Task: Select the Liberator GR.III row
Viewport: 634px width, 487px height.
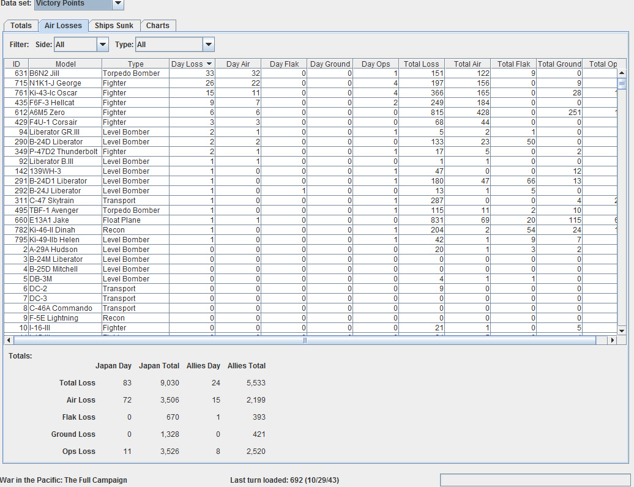Action: click(310, 132)
